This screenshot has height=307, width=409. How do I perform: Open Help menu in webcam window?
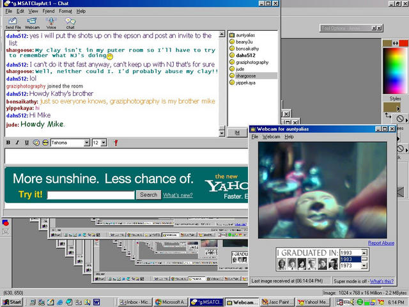(x=289, y=137)
